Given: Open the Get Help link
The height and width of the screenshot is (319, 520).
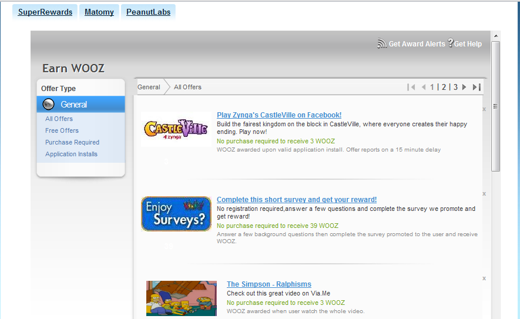Looking at the screenshot, I should click(x=468, y=44).
